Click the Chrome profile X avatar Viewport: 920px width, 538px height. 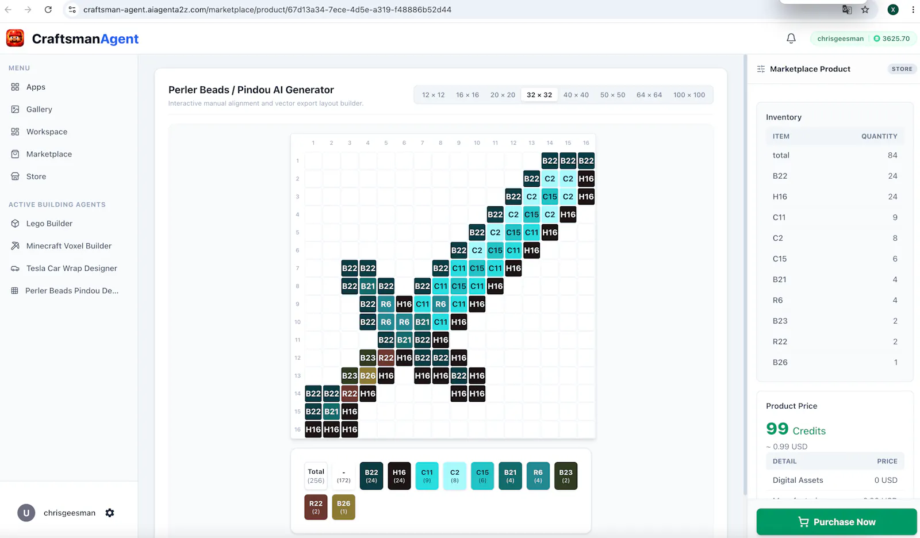[x=893, y=10]
